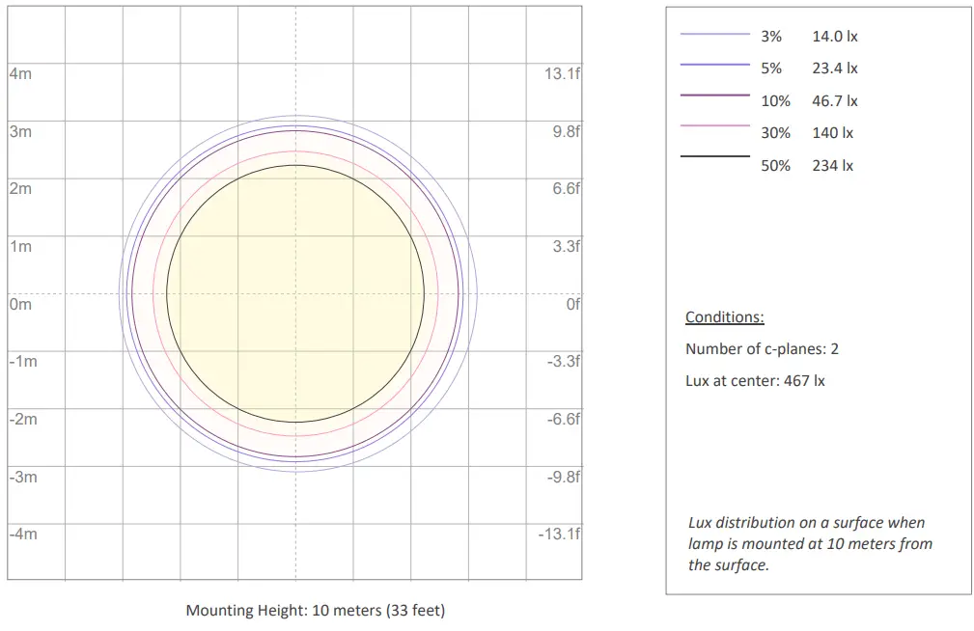Click the 10% legend line swatch
The image size is (974, 631).
(x=715, y=95)
